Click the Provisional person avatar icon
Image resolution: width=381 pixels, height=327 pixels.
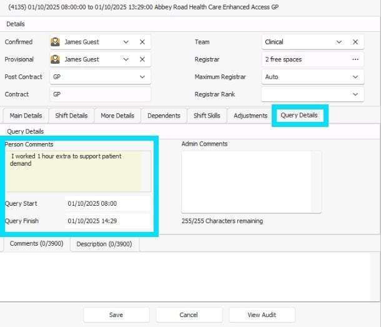tap(55, 59)
